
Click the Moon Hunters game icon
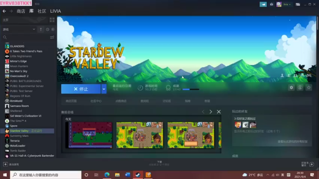coord(7,66)
